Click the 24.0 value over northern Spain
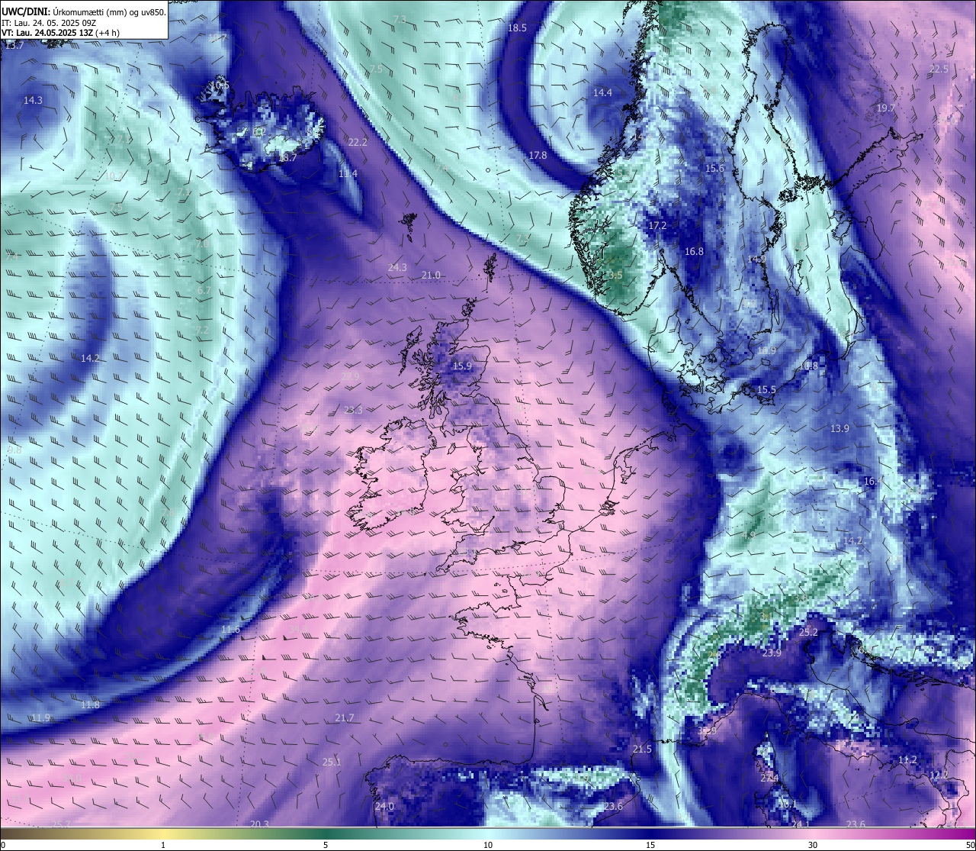The height and width of the screenshot is (851, 976). click(384, 806)
